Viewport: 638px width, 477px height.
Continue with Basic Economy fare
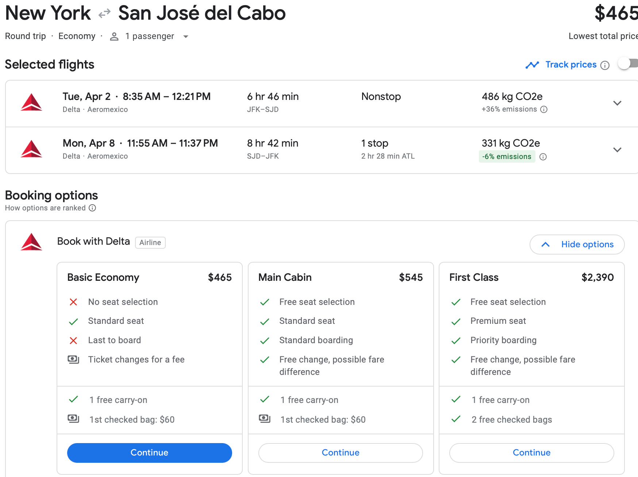pyautogui.click(x=149, y=453)
